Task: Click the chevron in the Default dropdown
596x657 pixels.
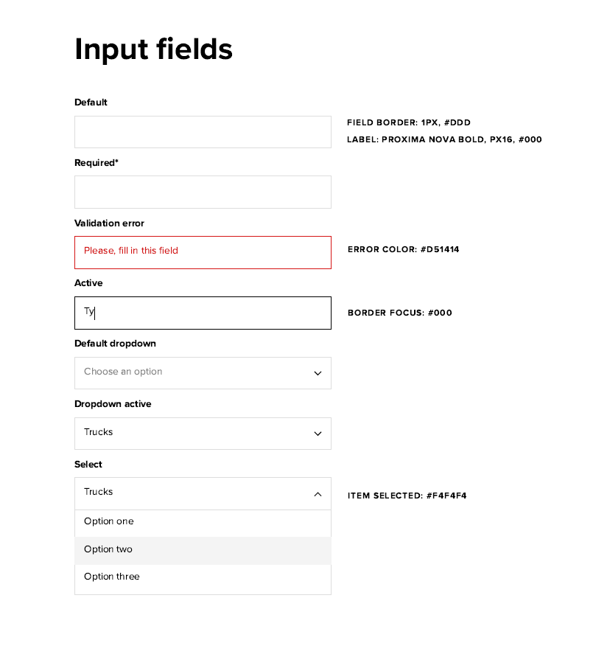Action: pyautogui.click(x=318, y=373)
